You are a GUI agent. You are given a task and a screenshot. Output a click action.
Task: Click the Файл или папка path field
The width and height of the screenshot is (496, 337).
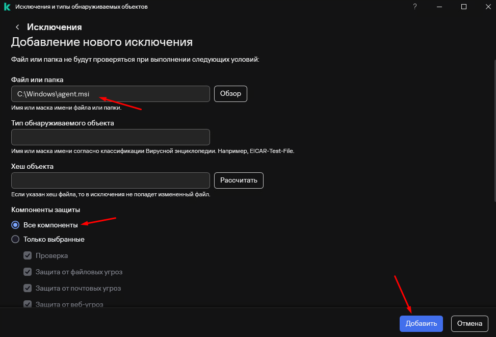click(110, 94)
